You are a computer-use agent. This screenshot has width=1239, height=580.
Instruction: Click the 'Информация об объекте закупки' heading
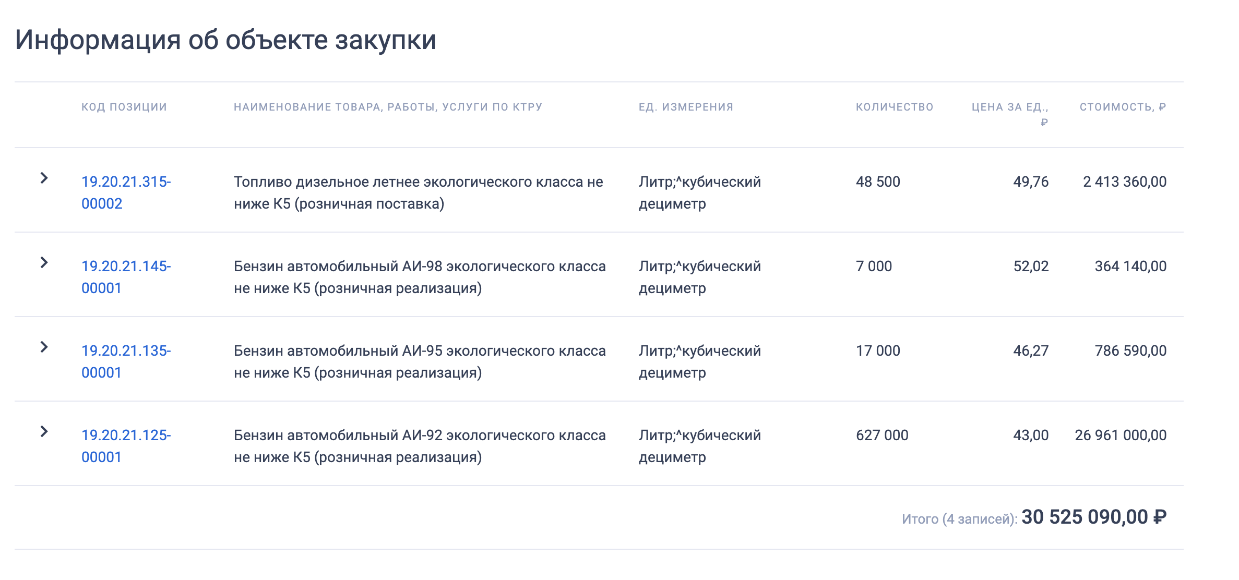[x=225, y=40]
